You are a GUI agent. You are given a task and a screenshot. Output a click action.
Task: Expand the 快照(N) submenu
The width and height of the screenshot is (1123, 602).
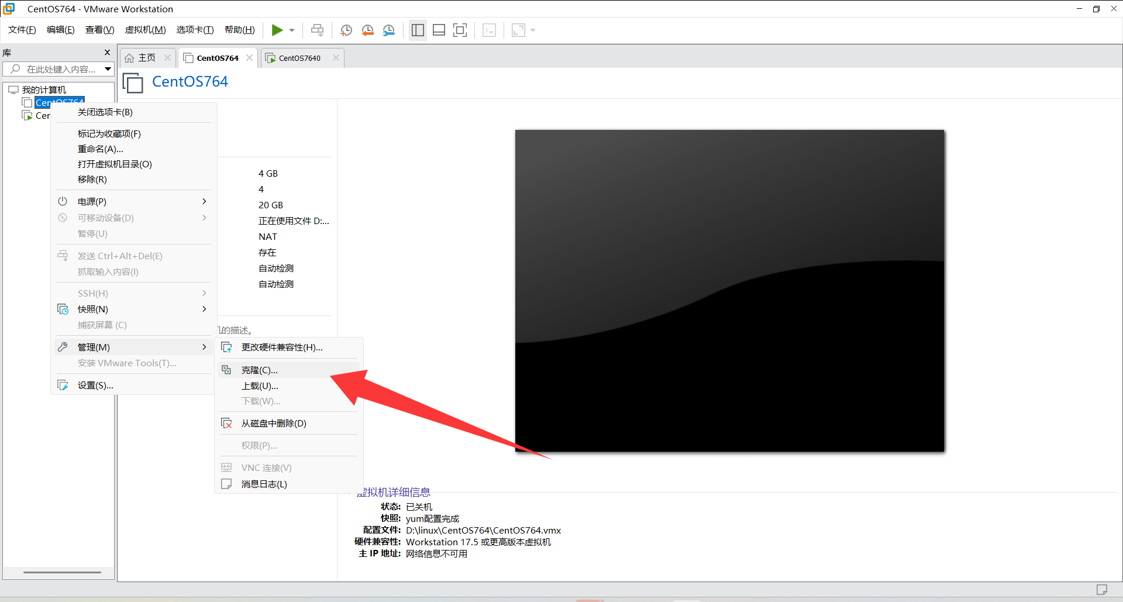(x=133, y=309)
